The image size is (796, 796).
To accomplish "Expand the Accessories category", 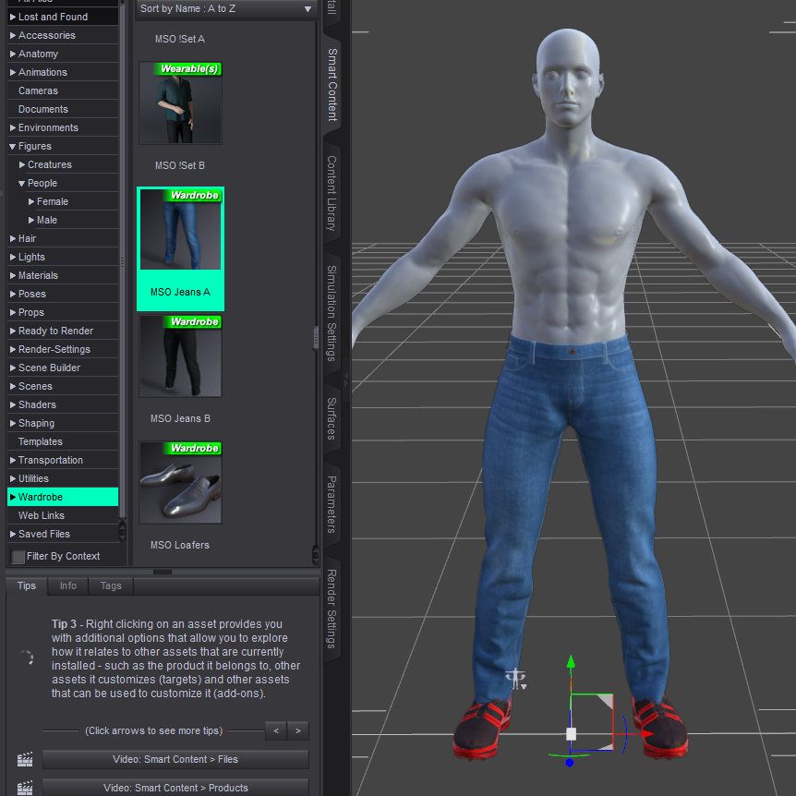I will pos(13,35).
